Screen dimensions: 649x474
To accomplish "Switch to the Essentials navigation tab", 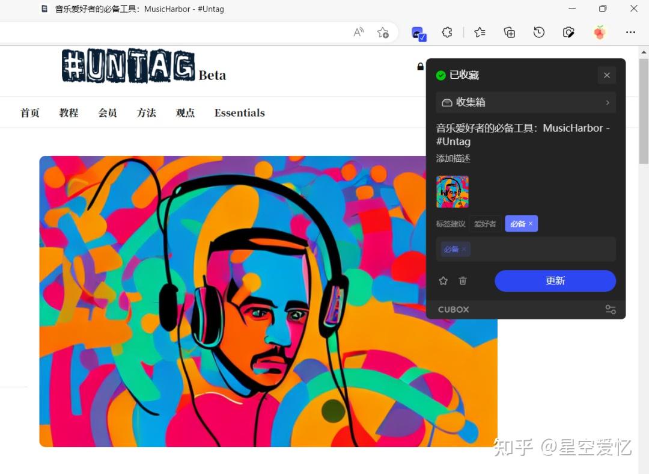I will point(239,112).
